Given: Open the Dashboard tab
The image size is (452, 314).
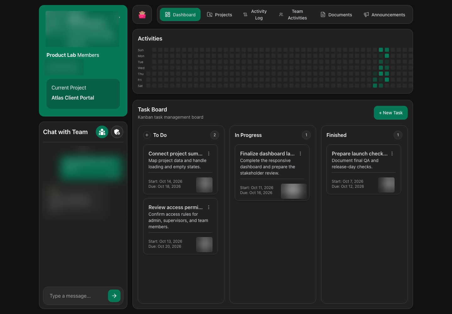Looking at the screenshot, I should pos(180,14).
